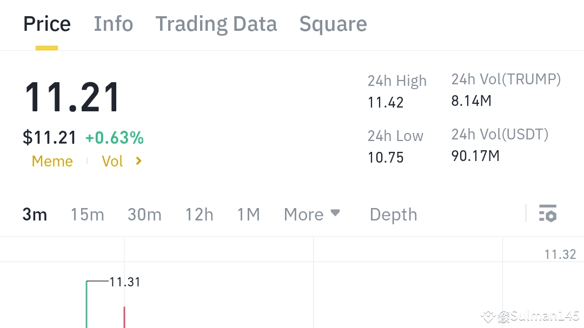Switch to the Price tab
This screenshot has width=584, height=328.
pos(47,24)
